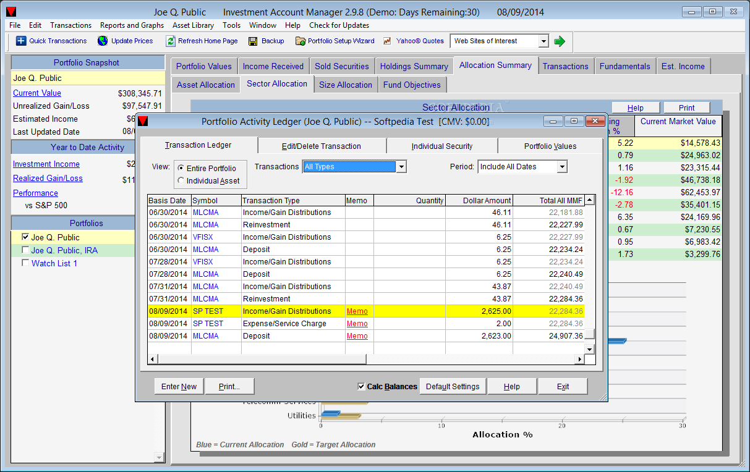Open the Transactions All Types dropdown

pos(401,167)
